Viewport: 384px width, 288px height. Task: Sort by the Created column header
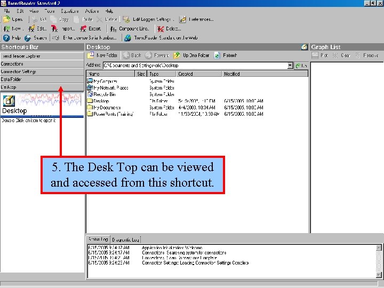tap(199, 74)
